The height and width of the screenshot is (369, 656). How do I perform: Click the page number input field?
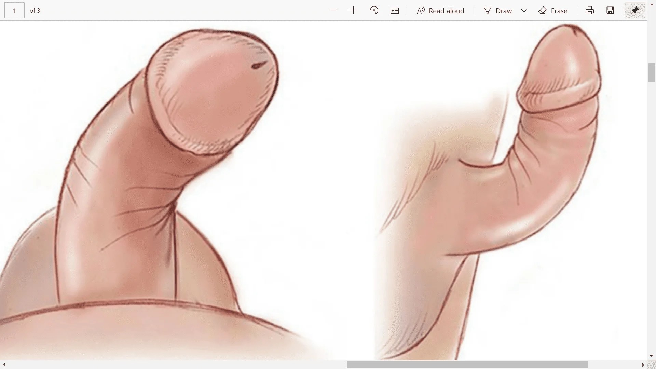pyautogui.click(x=14, y=11)
